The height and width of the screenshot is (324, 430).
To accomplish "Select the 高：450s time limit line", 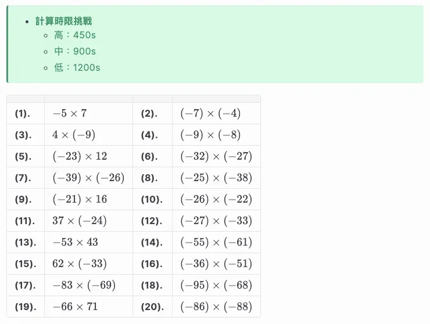I will 75,35.
